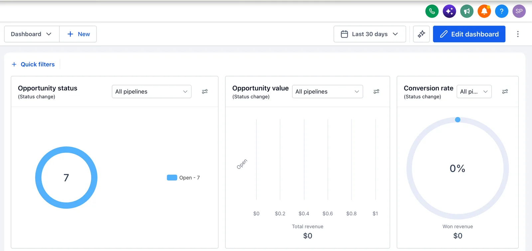Image resolution: width=532 pixels, height=251 pixels.
Task: Click the Opportunity value heading
Action: (x=260, y=88)
